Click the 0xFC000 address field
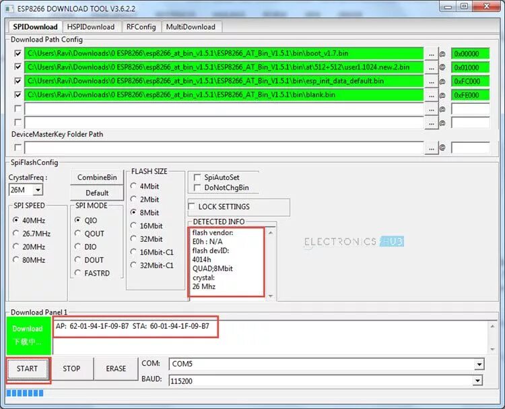 [x=471, y=82]
